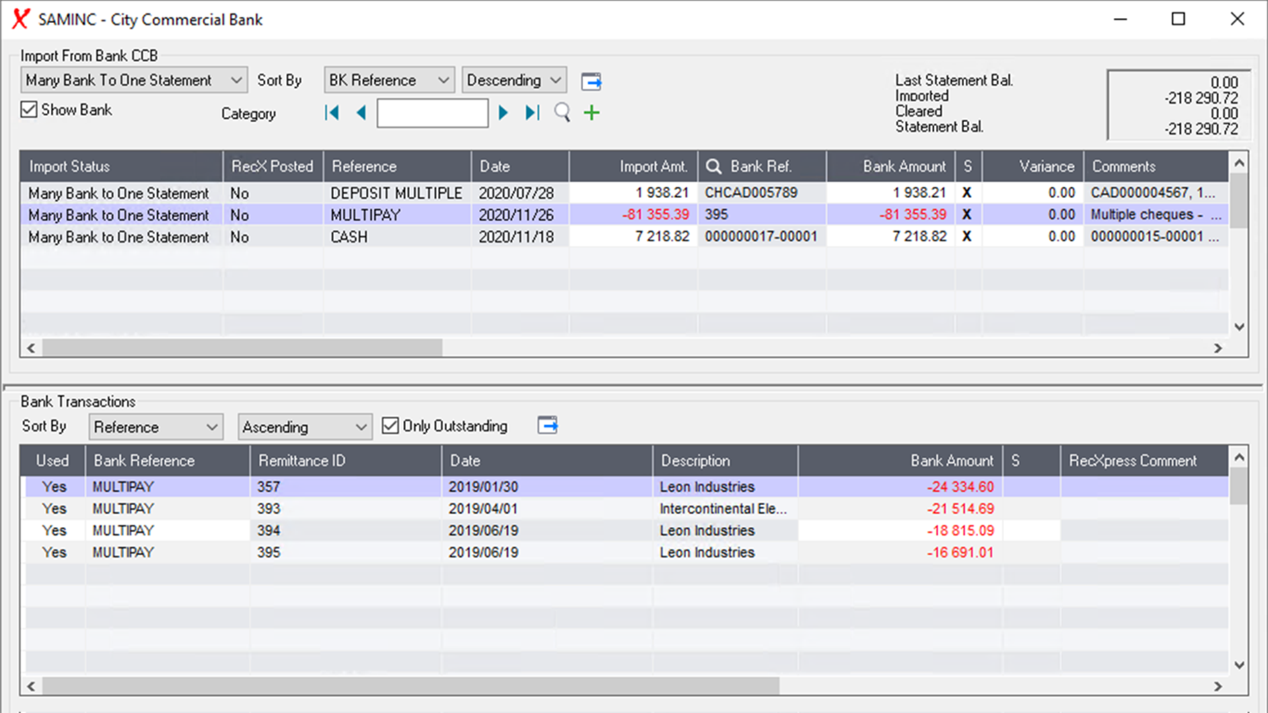Go to next record arrow
This screenshot has width=1268, height=713.
pyautogui.click(x=503, y=113)
